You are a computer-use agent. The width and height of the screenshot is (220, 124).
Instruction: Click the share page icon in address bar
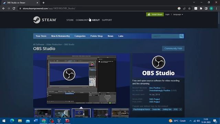click(x=184, y=8)
